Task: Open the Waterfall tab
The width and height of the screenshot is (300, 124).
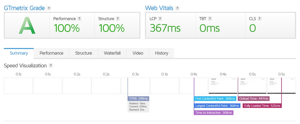Action: pyautogui.click(x=112, y=53)
